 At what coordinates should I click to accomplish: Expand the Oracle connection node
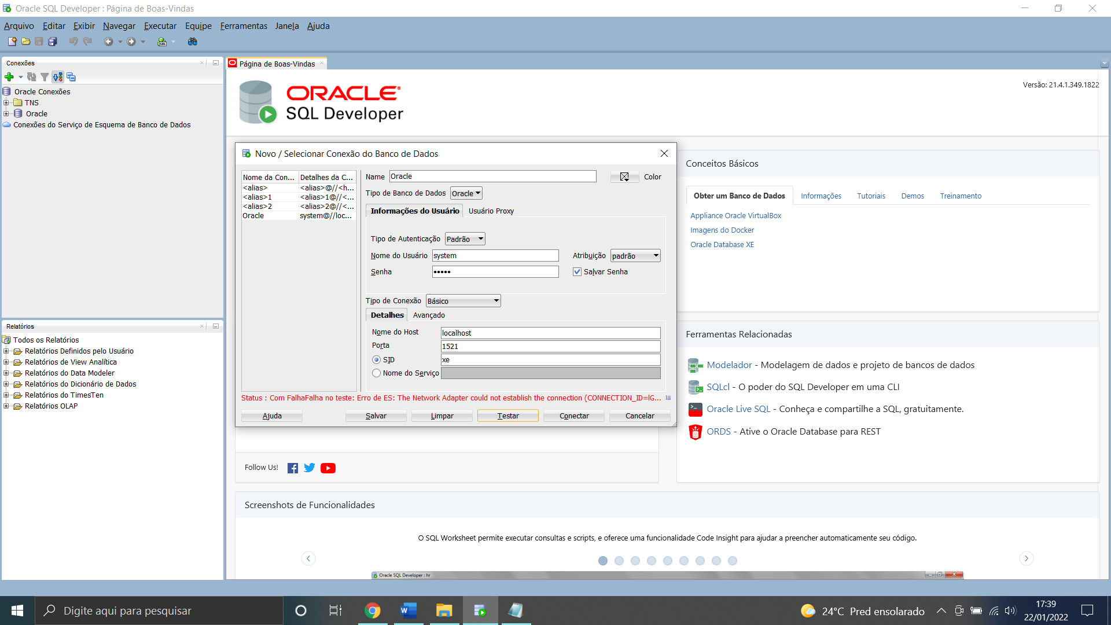tap(6, 113)
